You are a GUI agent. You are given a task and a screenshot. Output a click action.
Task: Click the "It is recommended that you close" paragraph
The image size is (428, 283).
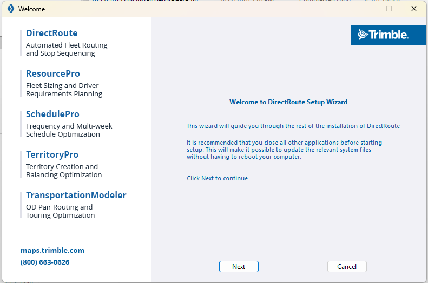[x=284, y=150]
